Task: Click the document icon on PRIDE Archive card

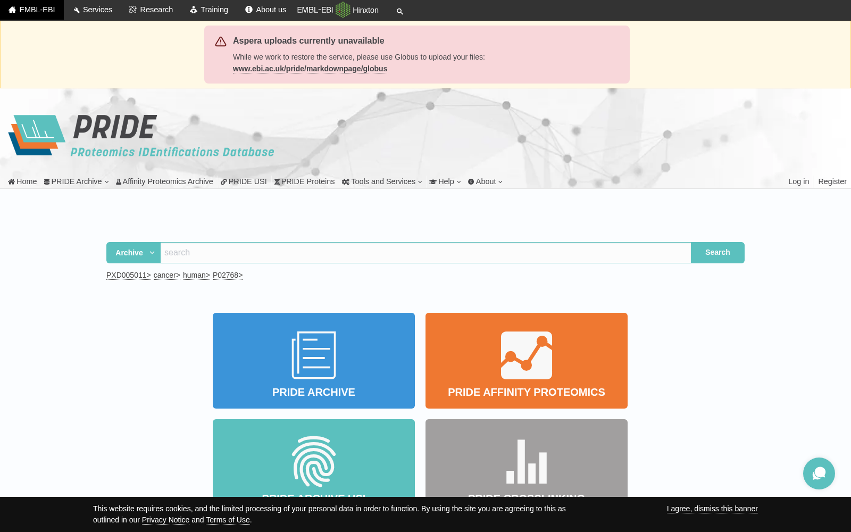Action: [x=314, y=355]
